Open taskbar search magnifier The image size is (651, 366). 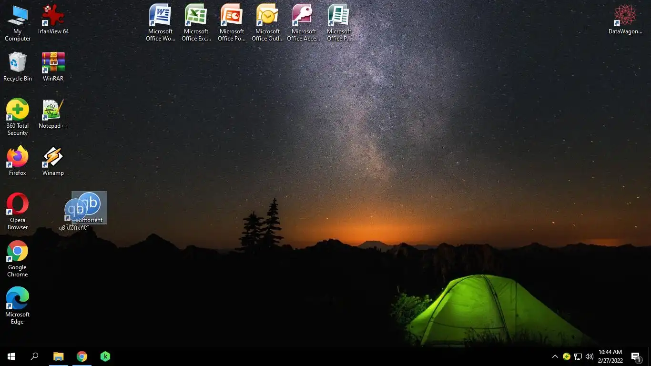[x=34, y=356]
